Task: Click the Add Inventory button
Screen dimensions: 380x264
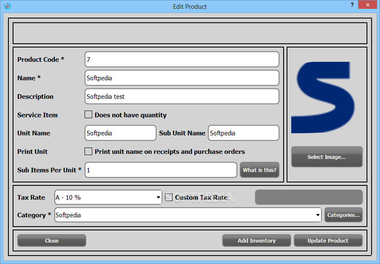Action: (256, 240)
